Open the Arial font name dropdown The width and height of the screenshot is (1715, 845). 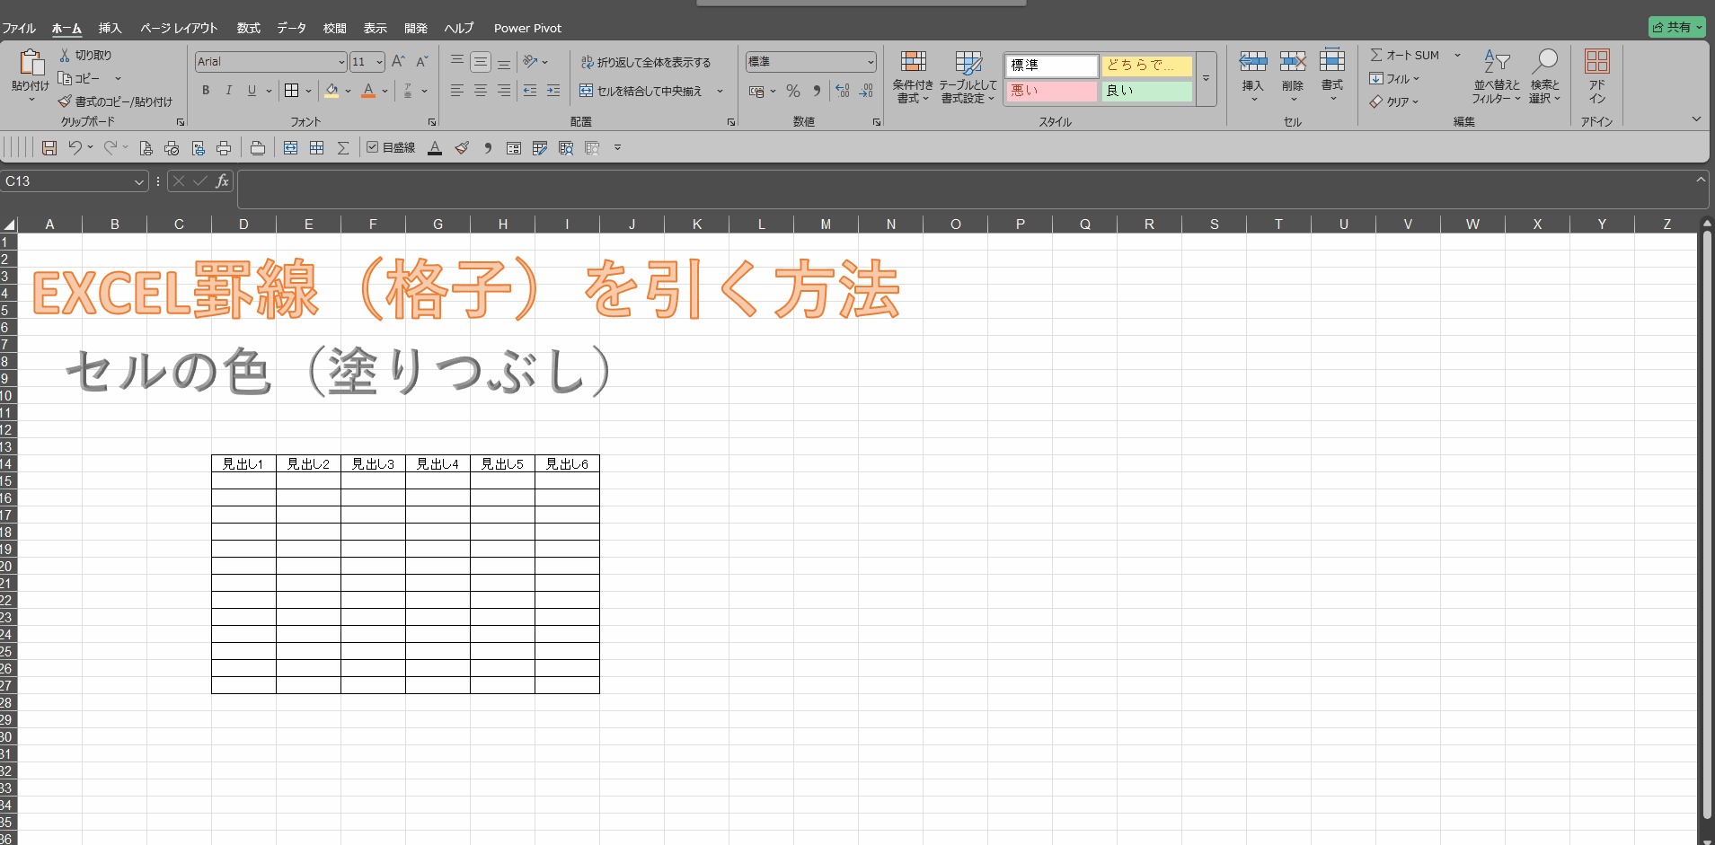tap(341, 62)
